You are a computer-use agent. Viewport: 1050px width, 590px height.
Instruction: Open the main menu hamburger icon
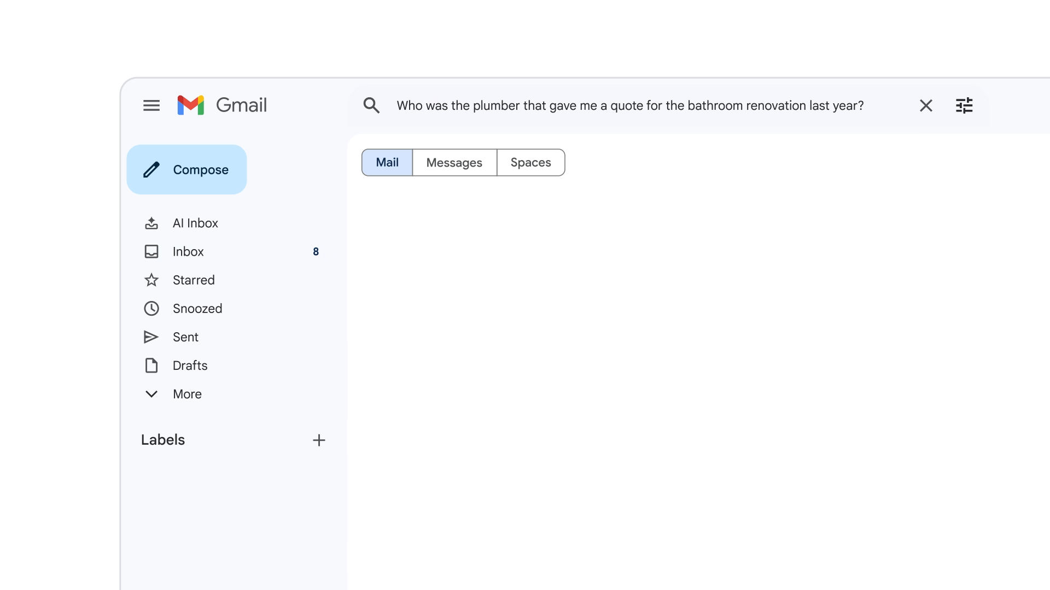[151, 105]
